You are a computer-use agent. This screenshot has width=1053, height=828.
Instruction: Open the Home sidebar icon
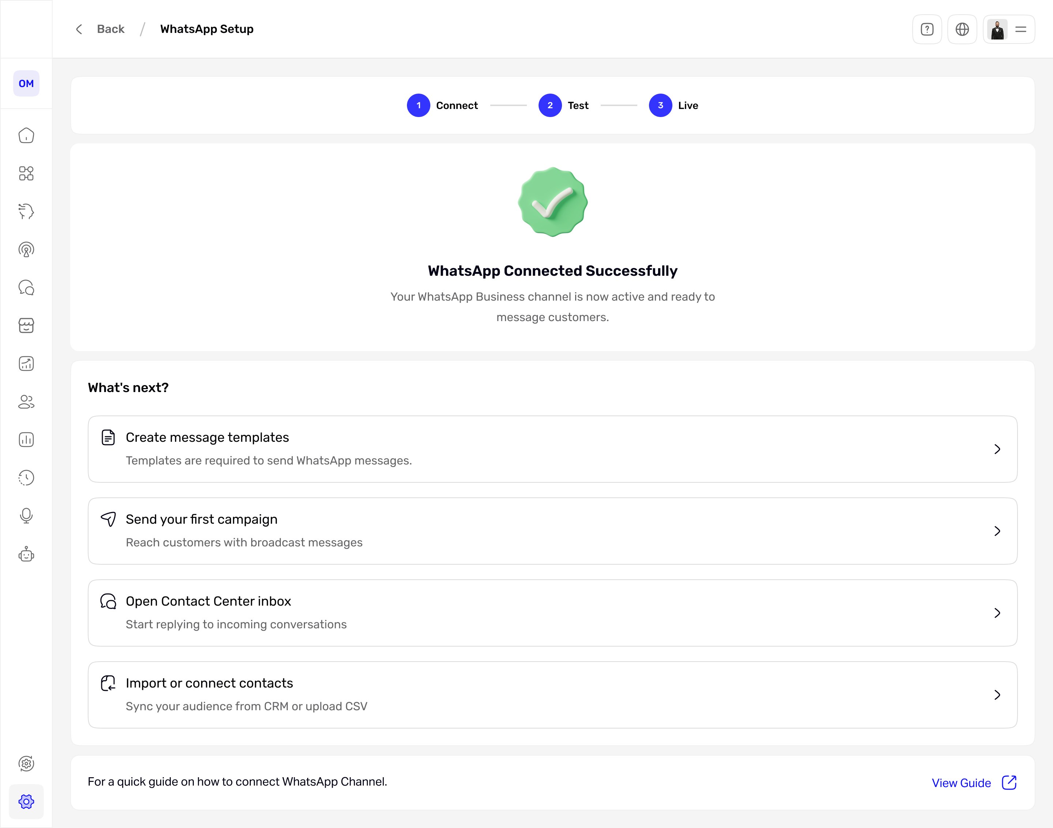tap(26, 135)
